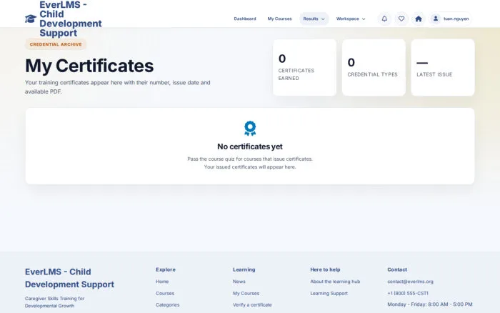Open My Courses link in footer
500x313 pixels.
pyautogui.click(x=246, y=293)
